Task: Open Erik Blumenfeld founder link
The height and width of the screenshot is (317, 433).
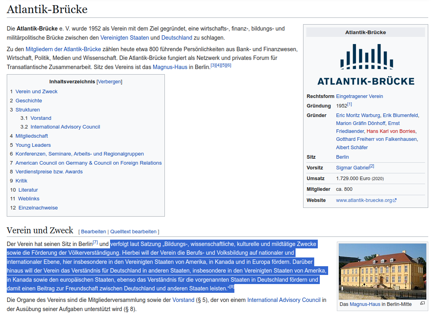Action: (x=400, y=115)
